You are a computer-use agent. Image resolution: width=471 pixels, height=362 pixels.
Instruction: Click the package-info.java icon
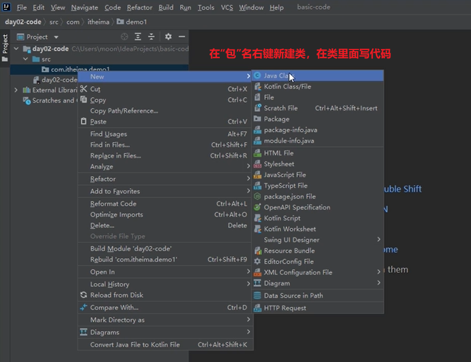257,130
